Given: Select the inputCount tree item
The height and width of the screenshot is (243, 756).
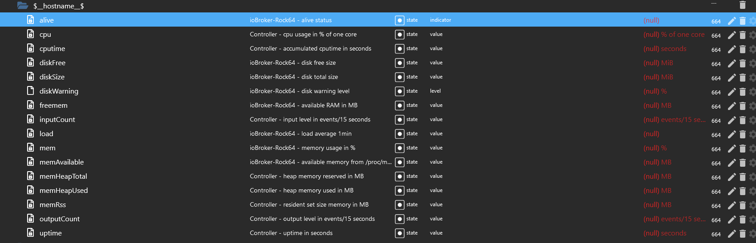Looking at the screenshot, I should point(57,119).
